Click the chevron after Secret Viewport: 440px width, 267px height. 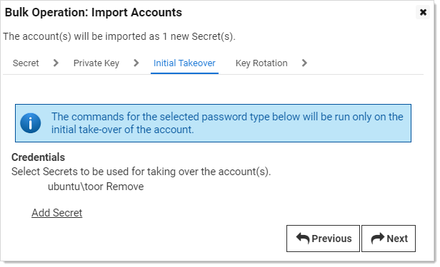[x=56, y=63]
